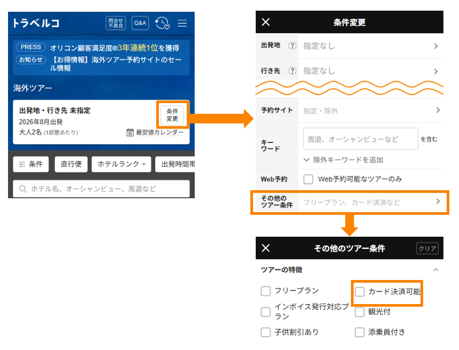This screenshot has width=459, height=350.
Task: Open the 行き先 指定なし selector row
Action: point(349,69)
